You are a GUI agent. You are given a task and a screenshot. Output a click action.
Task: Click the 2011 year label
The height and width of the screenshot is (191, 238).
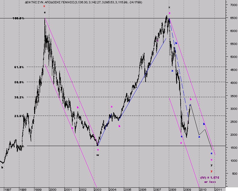coord(218,189)
